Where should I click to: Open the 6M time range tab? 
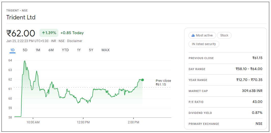pos(51,50)
